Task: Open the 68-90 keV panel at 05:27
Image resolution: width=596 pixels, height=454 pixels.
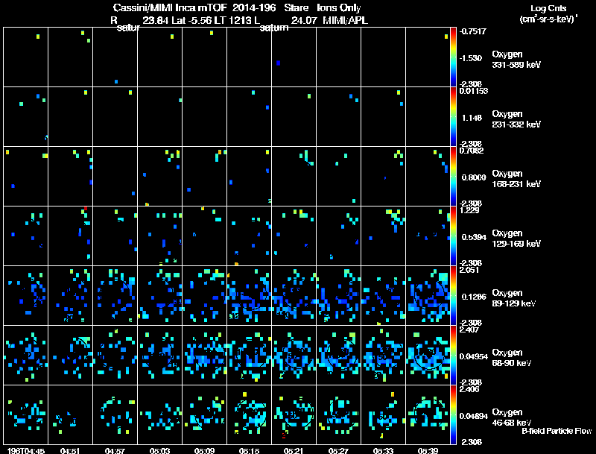Action: [339, 355]
